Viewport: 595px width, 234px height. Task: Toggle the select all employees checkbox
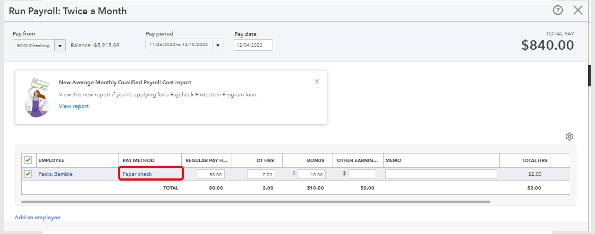pyautogui.click(x=28, y=160)
